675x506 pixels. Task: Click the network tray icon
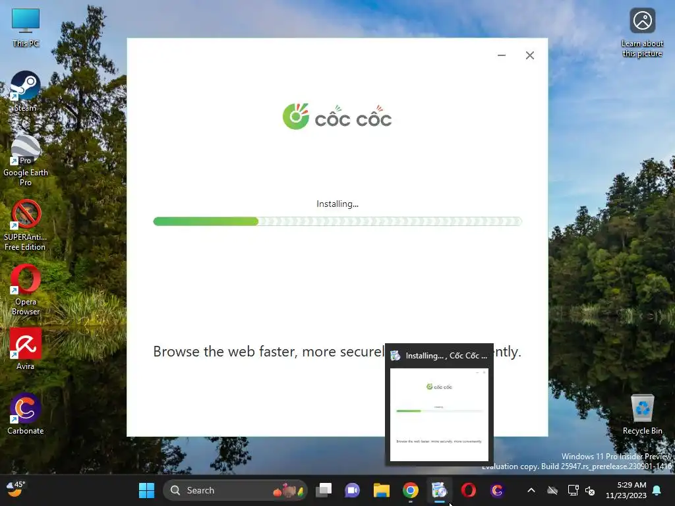tap(573, 490)
